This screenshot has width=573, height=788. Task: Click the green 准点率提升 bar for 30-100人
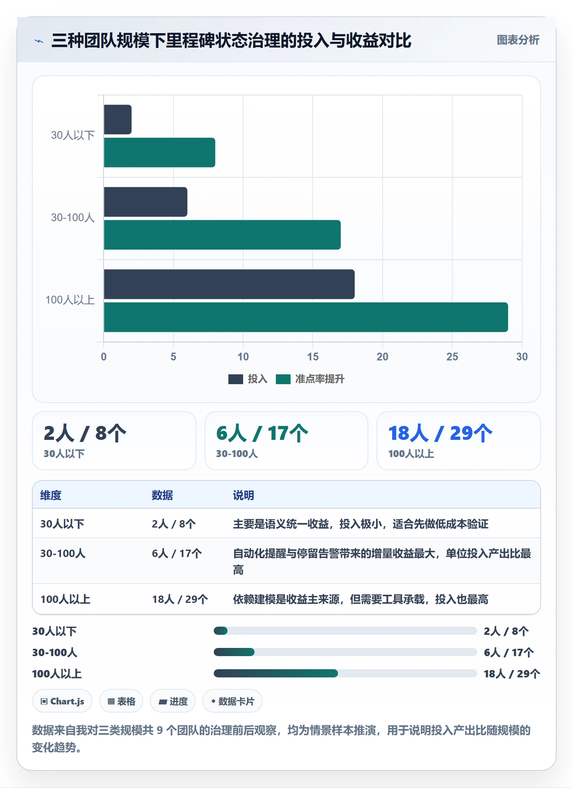(222, 235)
